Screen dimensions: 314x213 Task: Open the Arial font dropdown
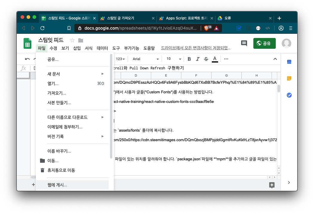(x=145, y=59)
